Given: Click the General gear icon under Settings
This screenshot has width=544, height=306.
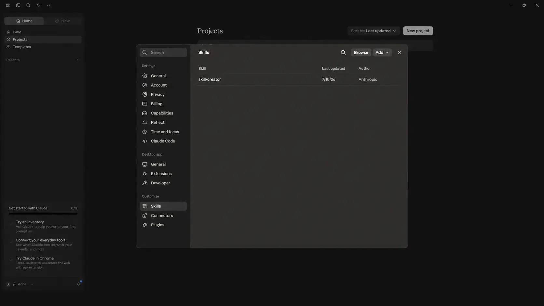Looking at the screenshot, I should click(145, 76).
